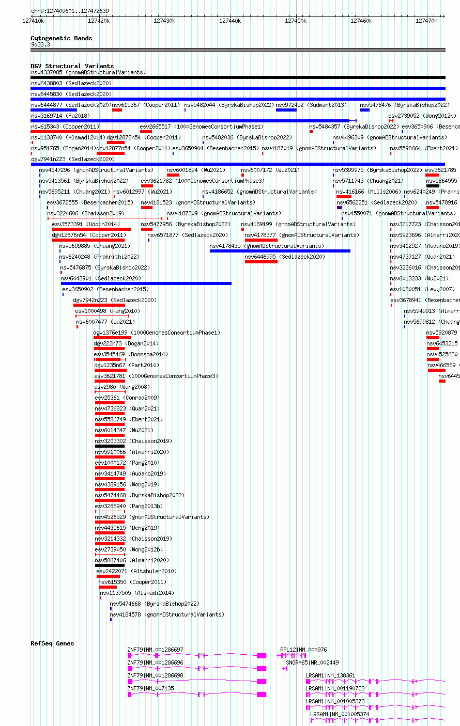460x726 pixels.
Task: Click esv2980 (Wang2008) variant label
Action: pyautogui.click(x=122, y=387)
